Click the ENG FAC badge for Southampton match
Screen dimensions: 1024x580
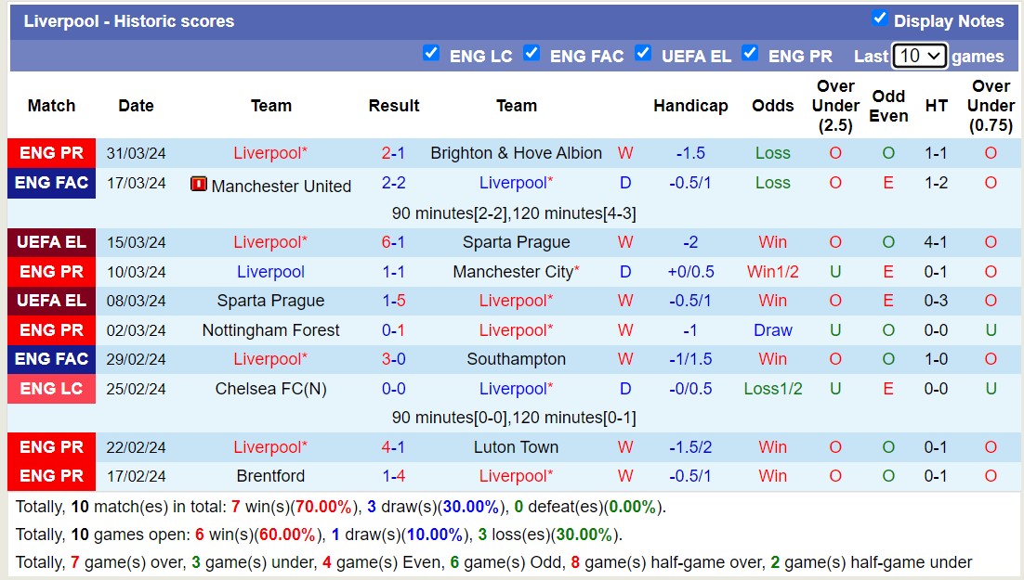(51, 359)
